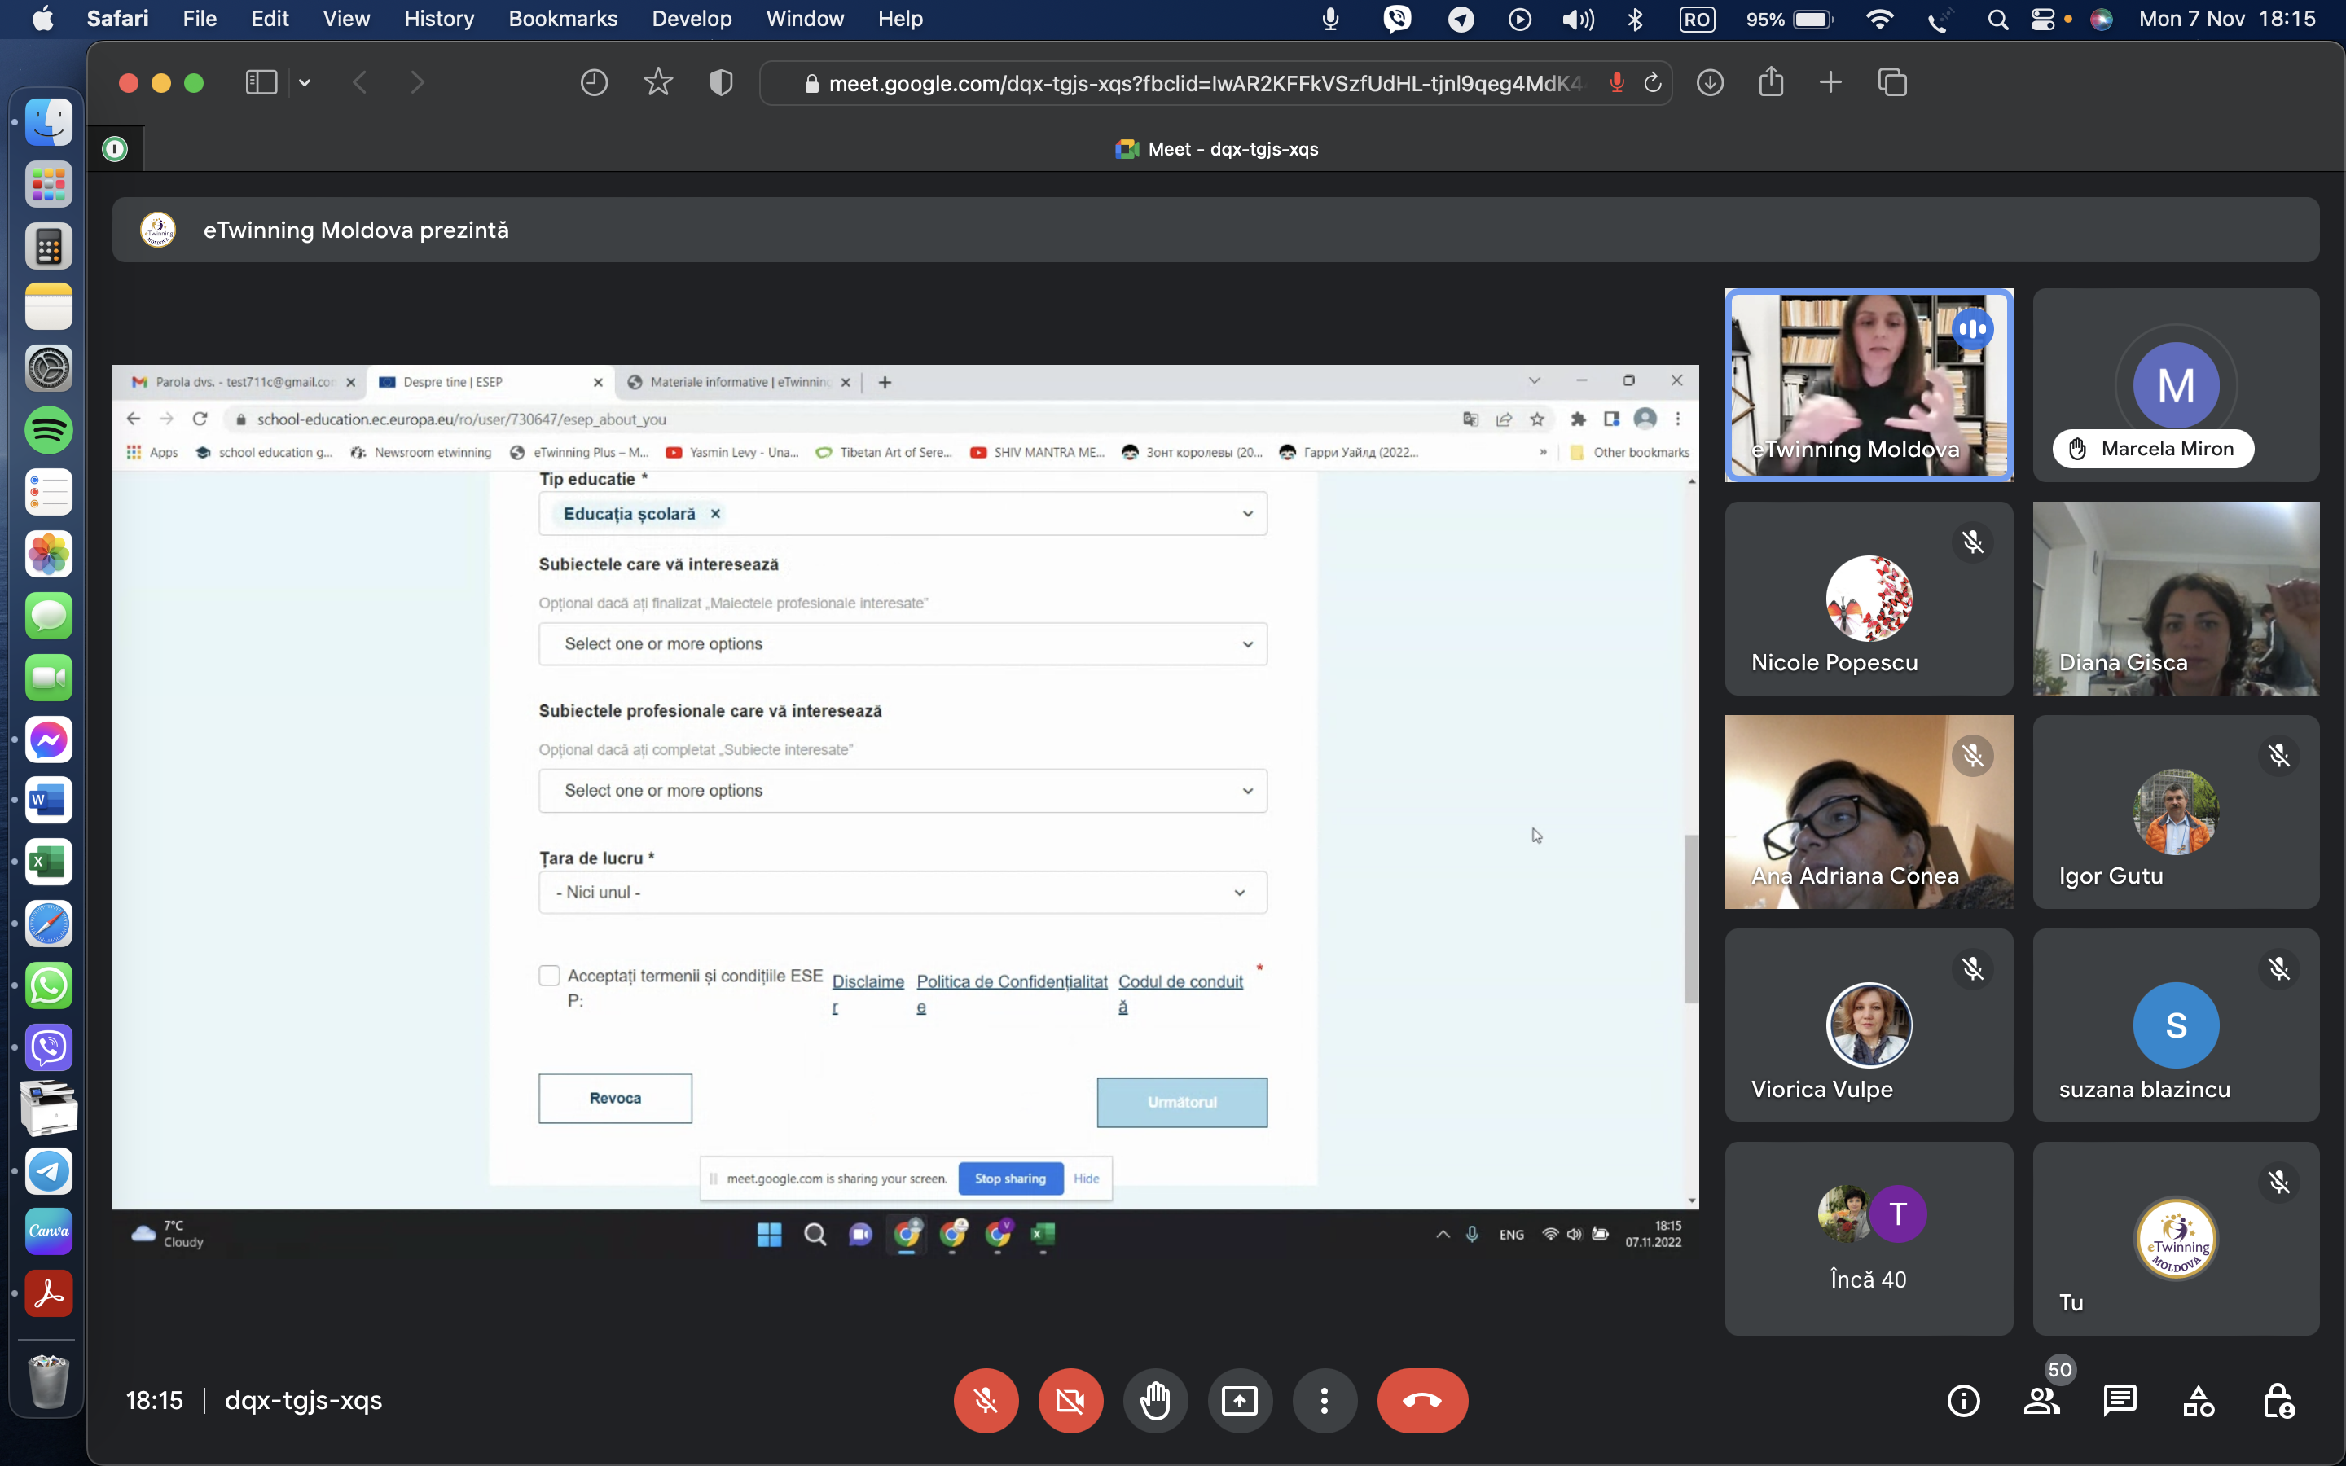Viewport: 2346px width, 1466px height.
Task: Unmute microphone in Meet controls
Action: pos(985,1400)
